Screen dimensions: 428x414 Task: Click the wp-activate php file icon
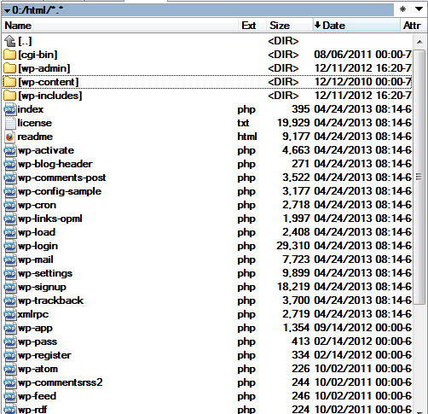pos(10,150)
